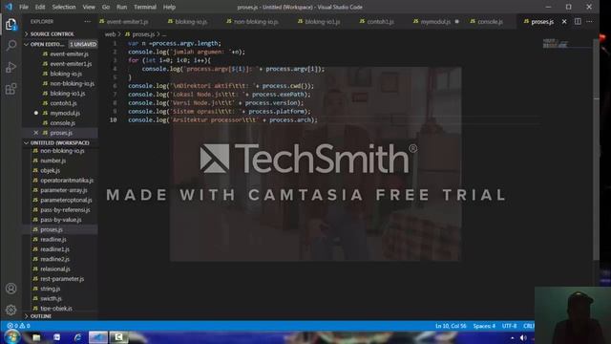Open the Selection menu
611x344 pixels.
coord(64,7)
